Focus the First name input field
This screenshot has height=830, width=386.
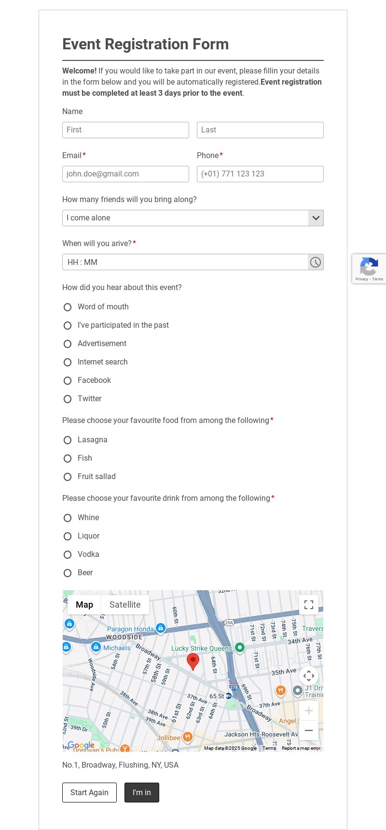(125, 130)
